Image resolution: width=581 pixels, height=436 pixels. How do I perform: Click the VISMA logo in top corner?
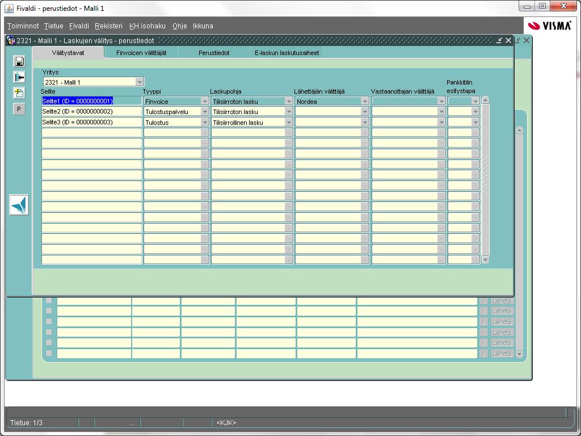point(549,26)
